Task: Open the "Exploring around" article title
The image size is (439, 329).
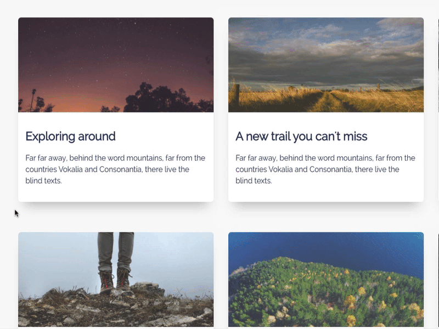Action: 70,137
